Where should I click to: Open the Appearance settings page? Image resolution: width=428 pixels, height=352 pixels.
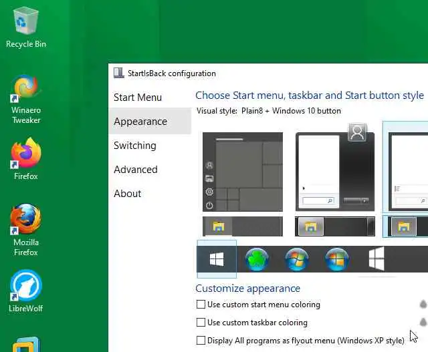150,122
